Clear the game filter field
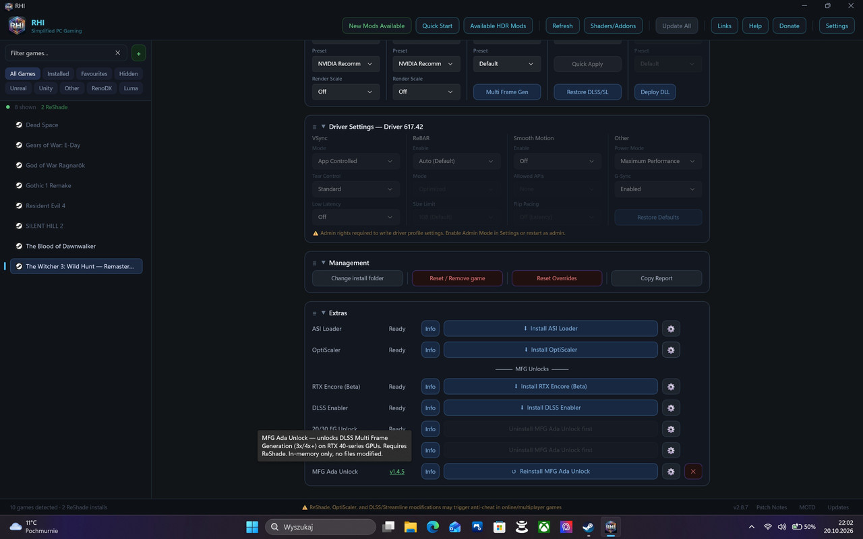Image resolution: width=863 pixels, height=539 pixels. coord(118,53)
